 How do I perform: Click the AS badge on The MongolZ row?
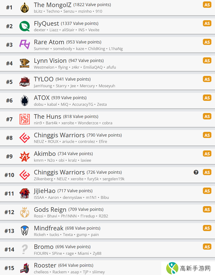tap(207, 5)
